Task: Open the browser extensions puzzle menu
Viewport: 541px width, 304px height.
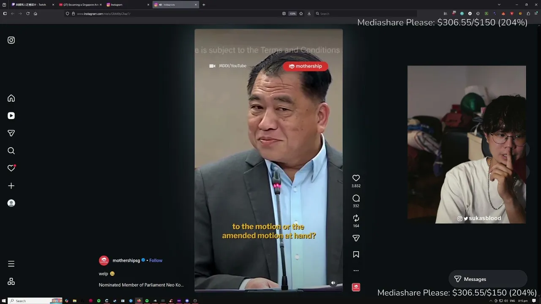Action: click(x=528, y=14)
